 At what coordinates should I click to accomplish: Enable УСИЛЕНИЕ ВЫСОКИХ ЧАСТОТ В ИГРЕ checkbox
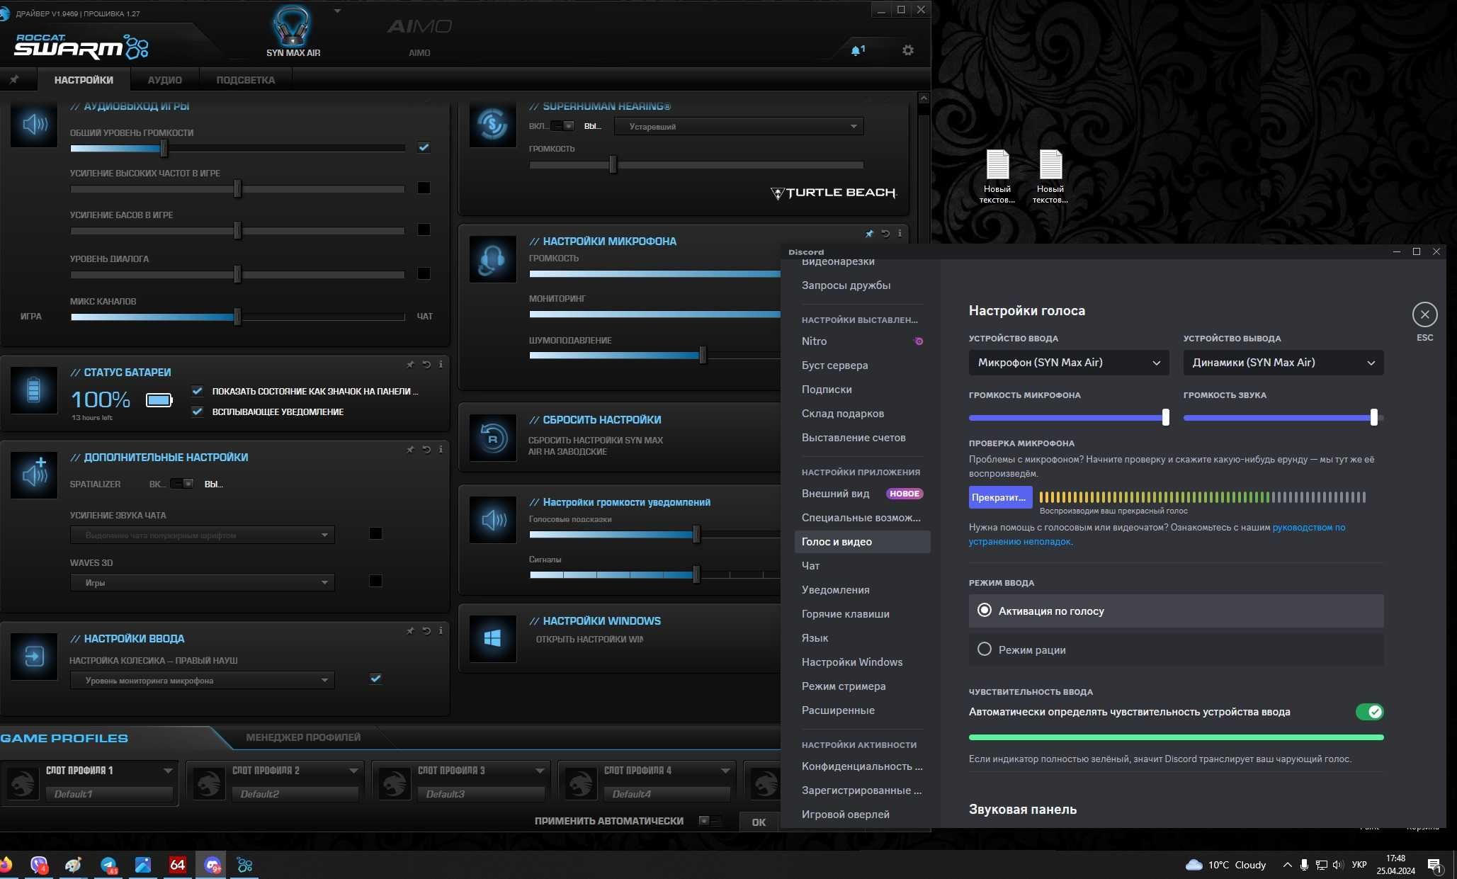pos(424,188)
